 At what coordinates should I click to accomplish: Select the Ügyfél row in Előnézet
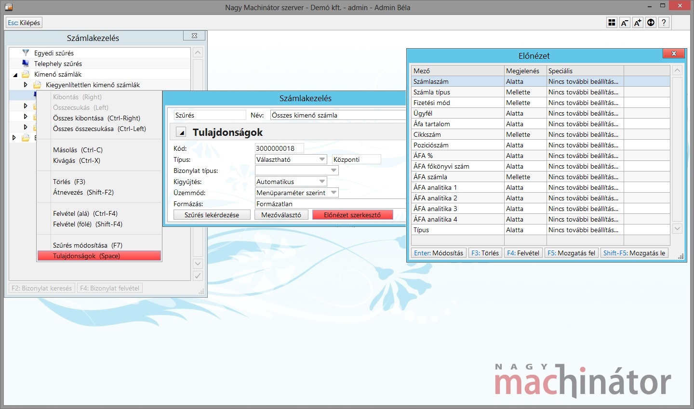point(541,113)
